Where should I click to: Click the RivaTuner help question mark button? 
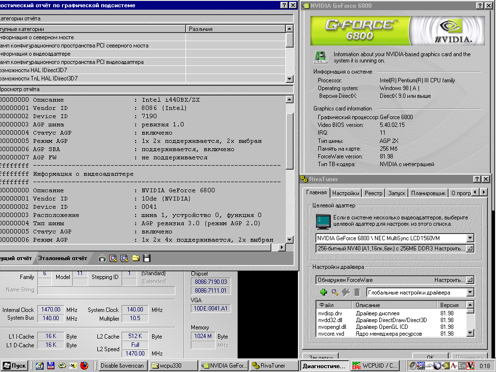pos(477,179)
